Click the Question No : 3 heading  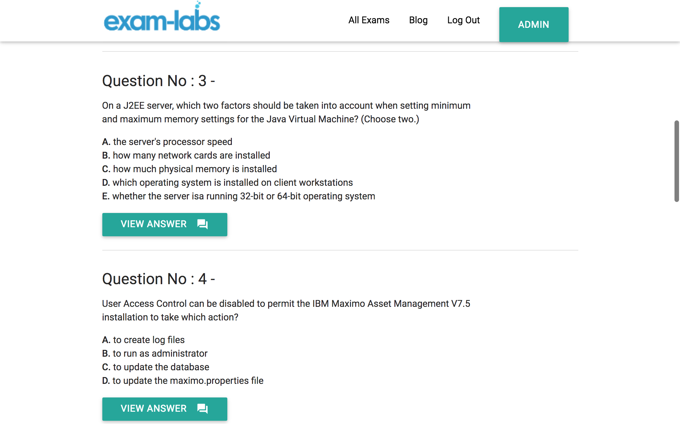(158, 81)
